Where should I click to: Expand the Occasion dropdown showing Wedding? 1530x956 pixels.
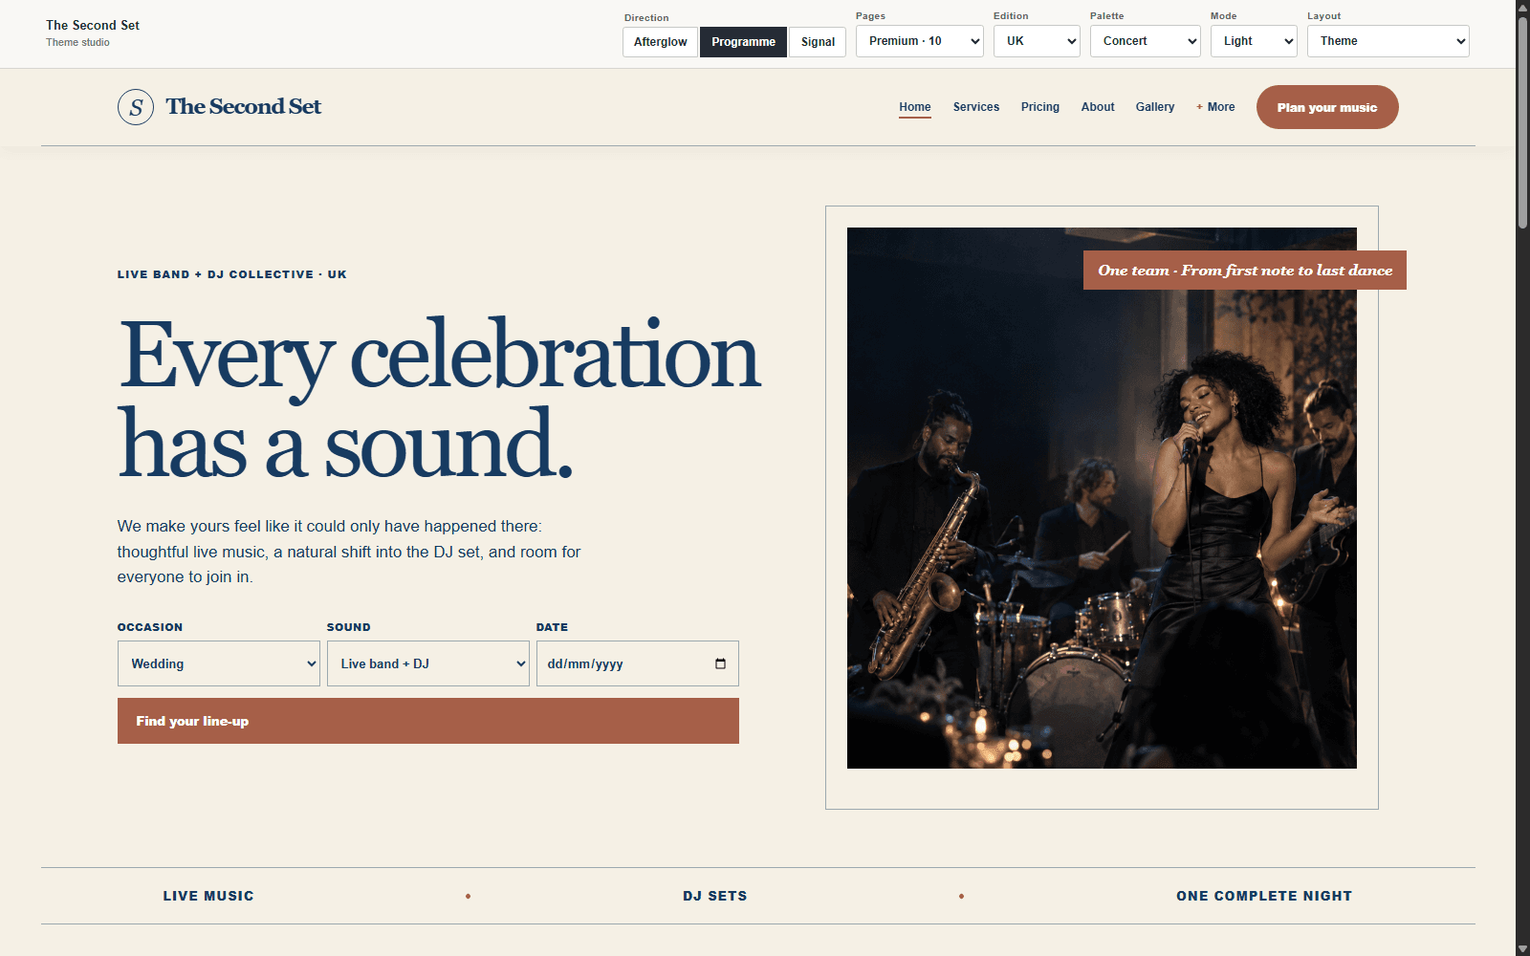coord(219,663)
